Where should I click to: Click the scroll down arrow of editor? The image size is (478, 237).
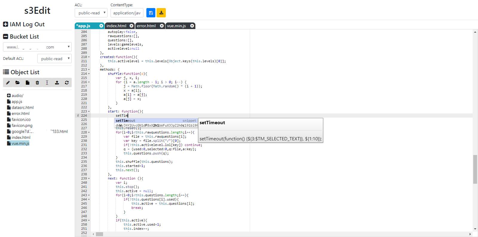tap(475, 229)
